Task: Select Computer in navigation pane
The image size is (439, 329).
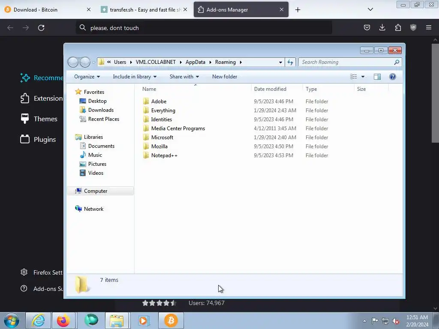Action: coord(100,191)
